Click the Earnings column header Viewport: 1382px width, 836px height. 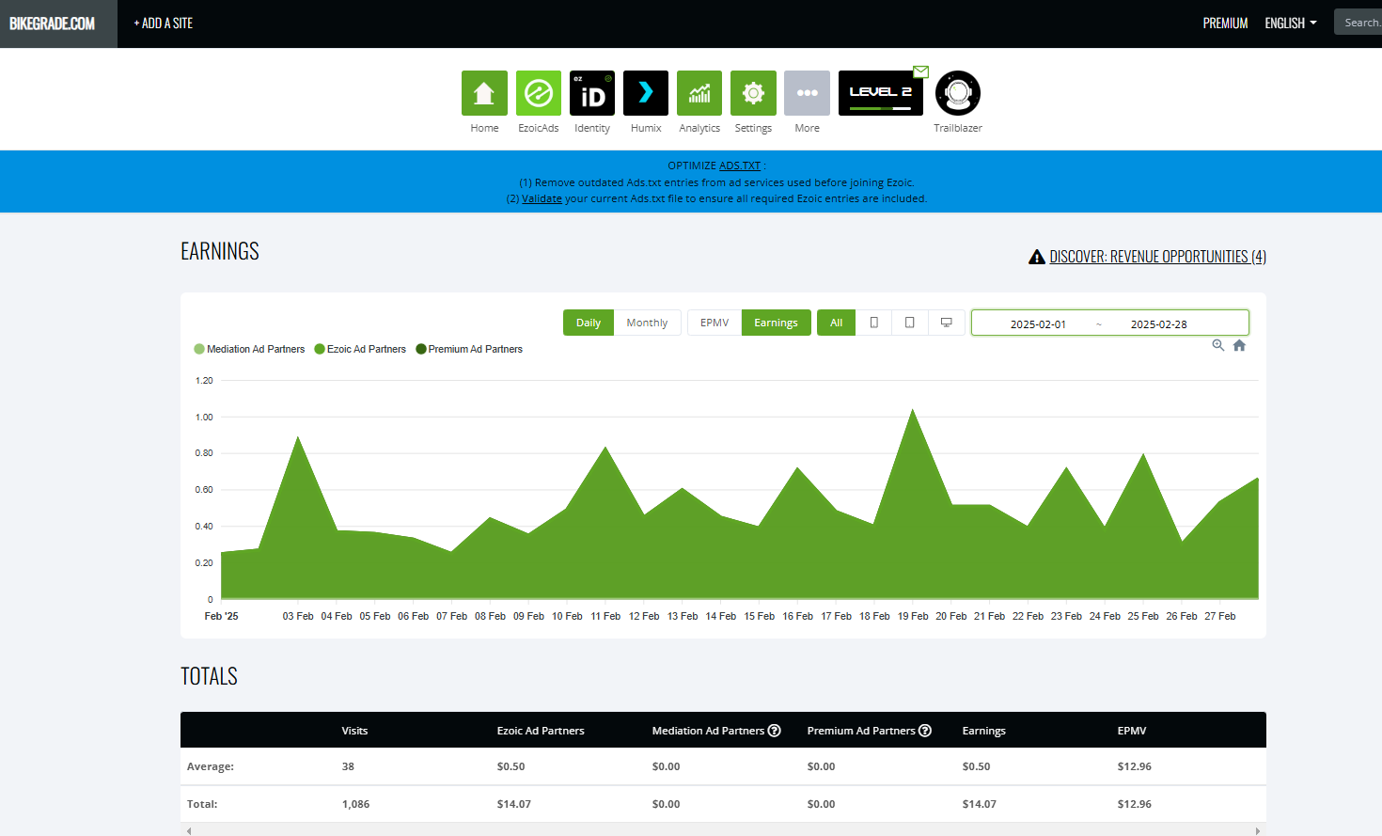pyautogui.click(x=983, y=731)
